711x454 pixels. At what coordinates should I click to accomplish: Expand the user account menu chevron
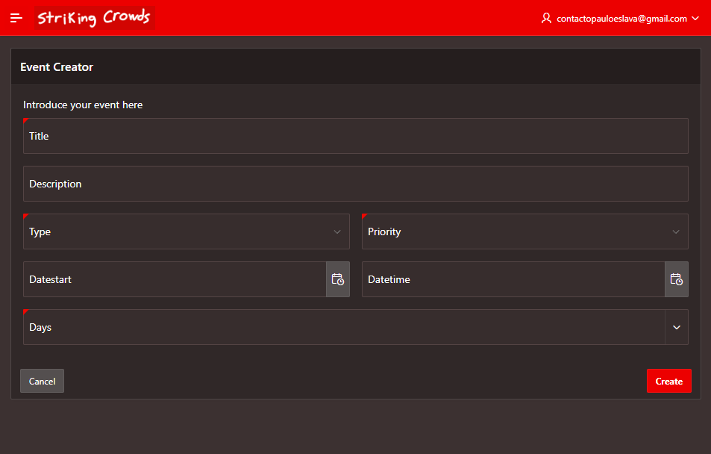tap(695, 18)
